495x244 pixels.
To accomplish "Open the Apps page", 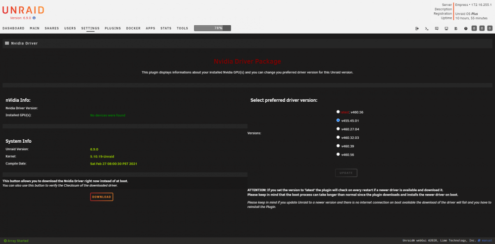I will pyautogui.click(x=150, y=28).
